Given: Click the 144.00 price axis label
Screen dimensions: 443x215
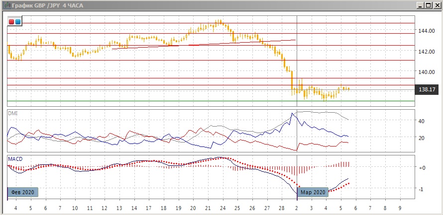Looking at the screenshot, I should (x=427, y=31).
